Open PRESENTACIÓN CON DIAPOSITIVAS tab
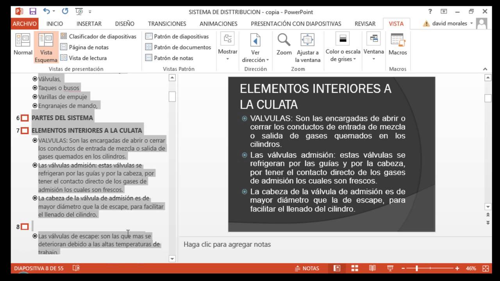500x281 pixels. [296, 23]
